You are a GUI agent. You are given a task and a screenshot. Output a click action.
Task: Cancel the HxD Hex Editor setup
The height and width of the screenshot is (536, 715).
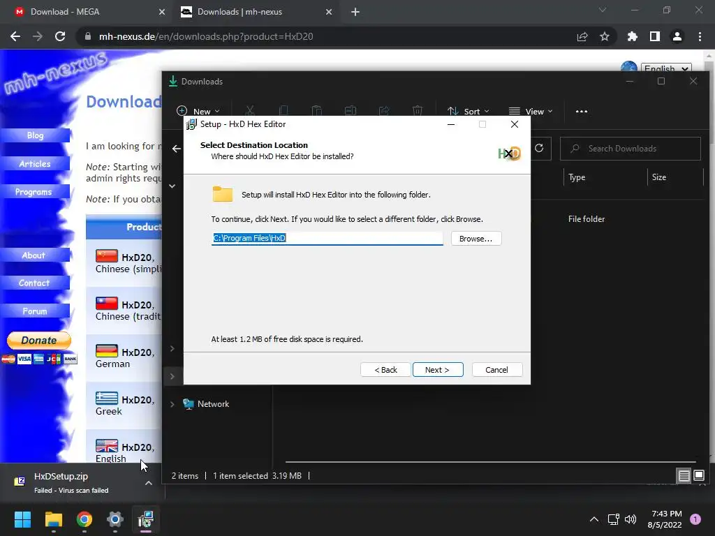[x=497, y=370]
